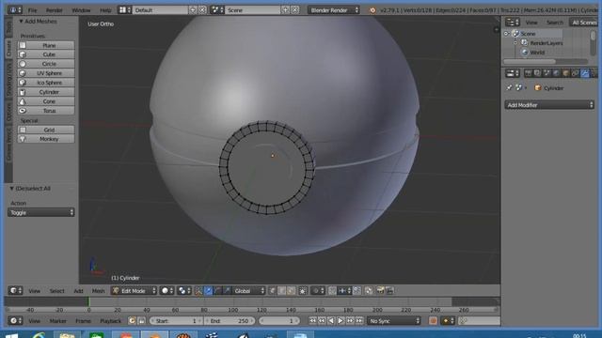
Task: Open the File menu
Action: pos(33,10)
